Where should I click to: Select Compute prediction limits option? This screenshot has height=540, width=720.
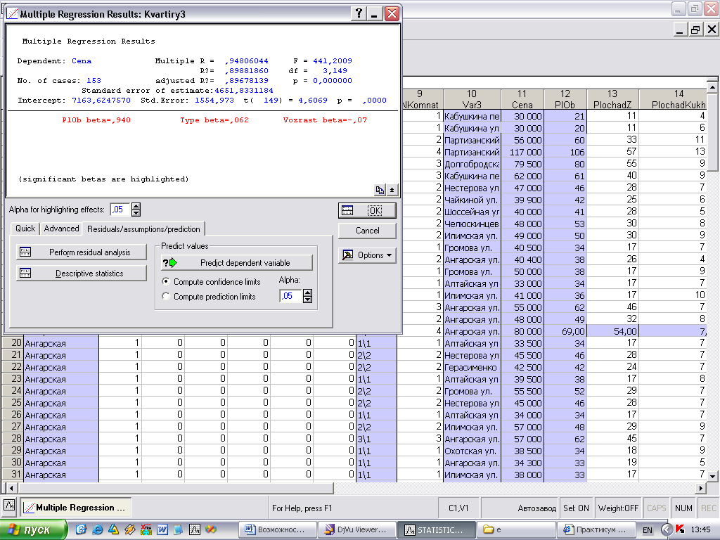coord(166,297)
